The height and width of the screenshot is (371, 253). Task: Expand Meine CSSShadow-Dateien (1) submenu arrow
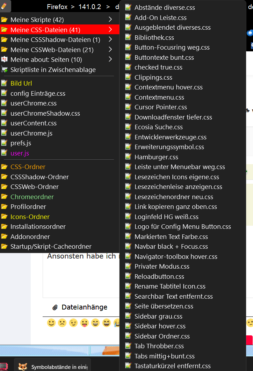coord(110,39)
